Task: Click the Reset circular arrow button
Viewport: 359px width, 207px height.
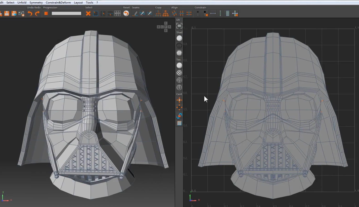Action: pos(126,13)
